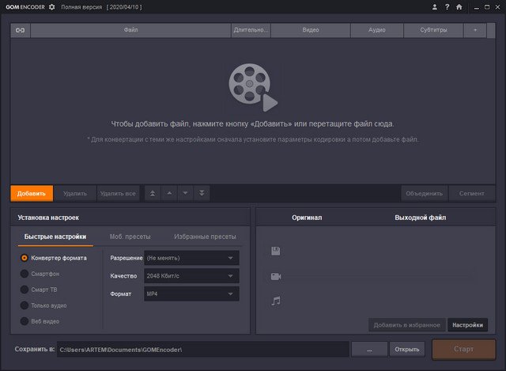Select the Смартфон radio option
Image resolution: width=506 pixels, height=371 pixels.
(x=25, y=274)
